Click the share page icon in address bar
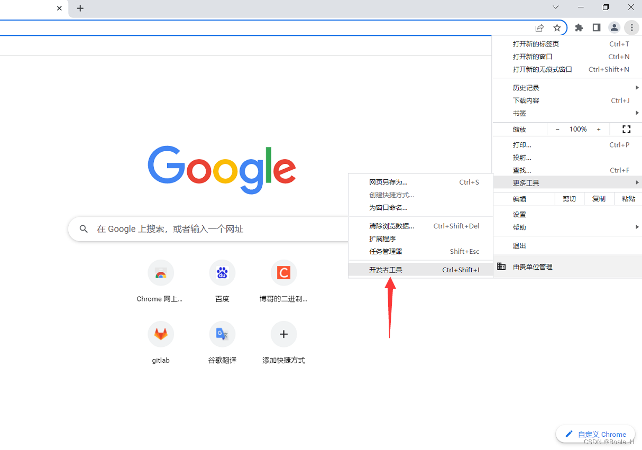The height and width of the screenshot is (450, 642). click(539, 27)
